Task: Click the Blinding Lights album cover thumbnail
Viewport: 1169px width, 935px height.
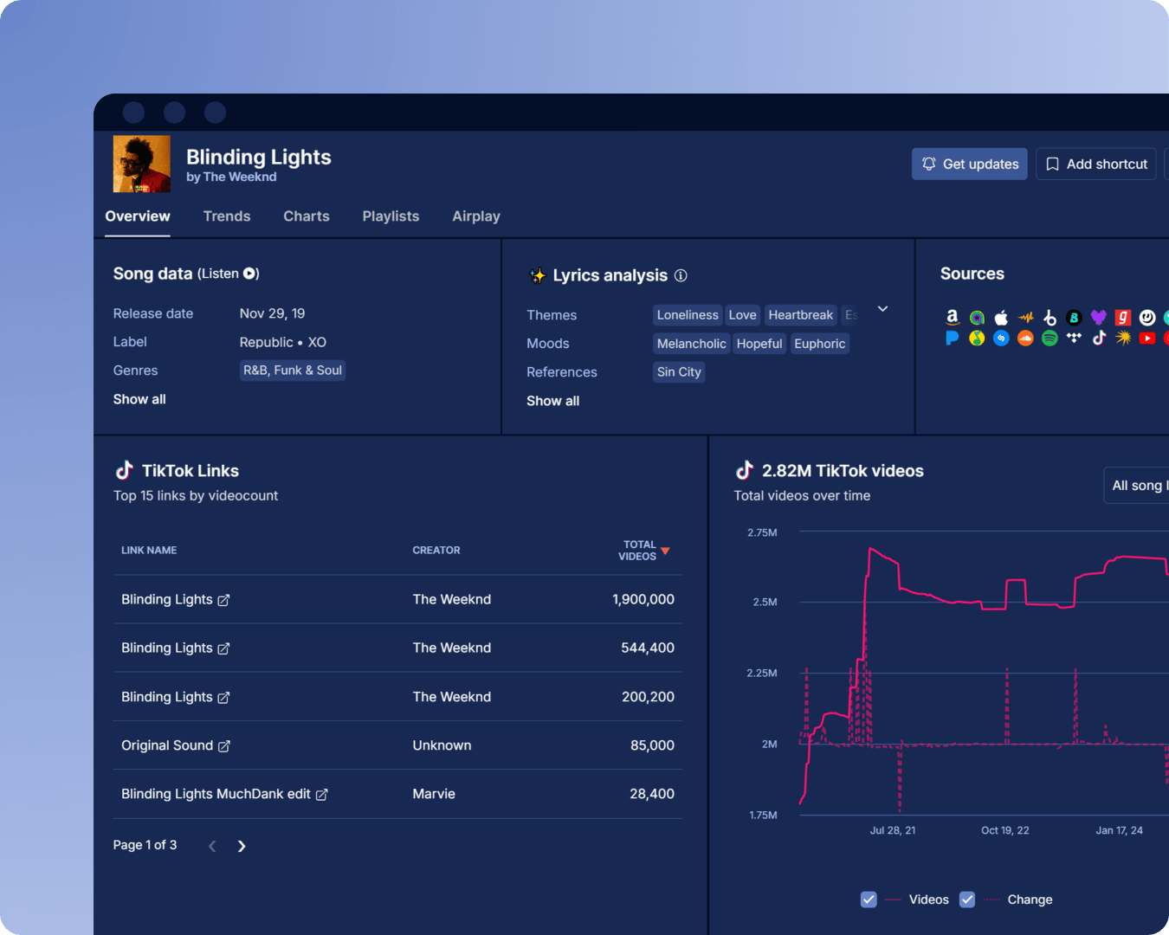Action: click(142, 164)
